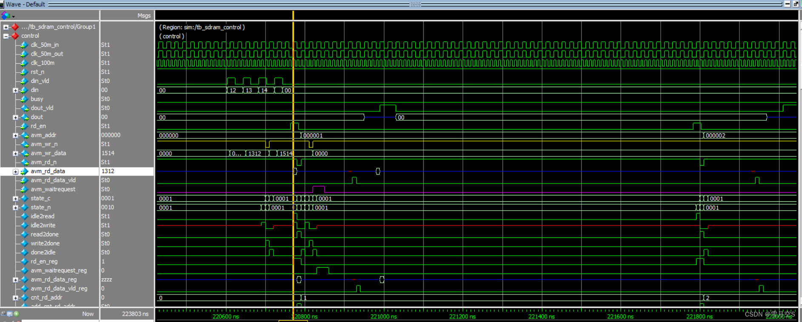Expand the avm_wr_data signal bus
This screenshot has height=322, width=802.
point(15,154)
